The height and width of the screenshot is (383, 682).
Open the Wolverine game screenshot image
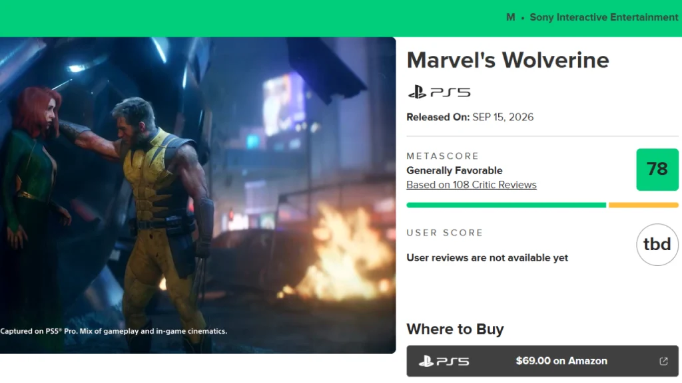pos(198,195)
